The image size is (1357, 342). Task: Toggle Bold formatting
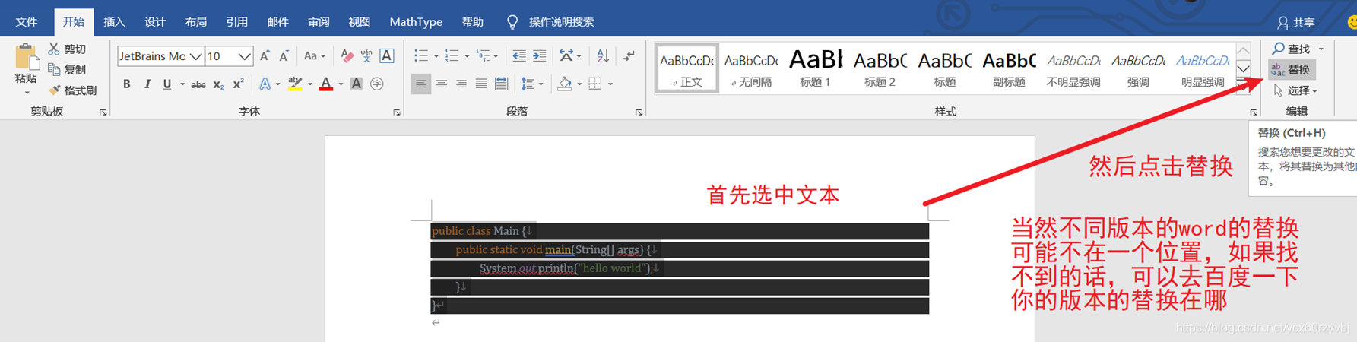point(126,84)
